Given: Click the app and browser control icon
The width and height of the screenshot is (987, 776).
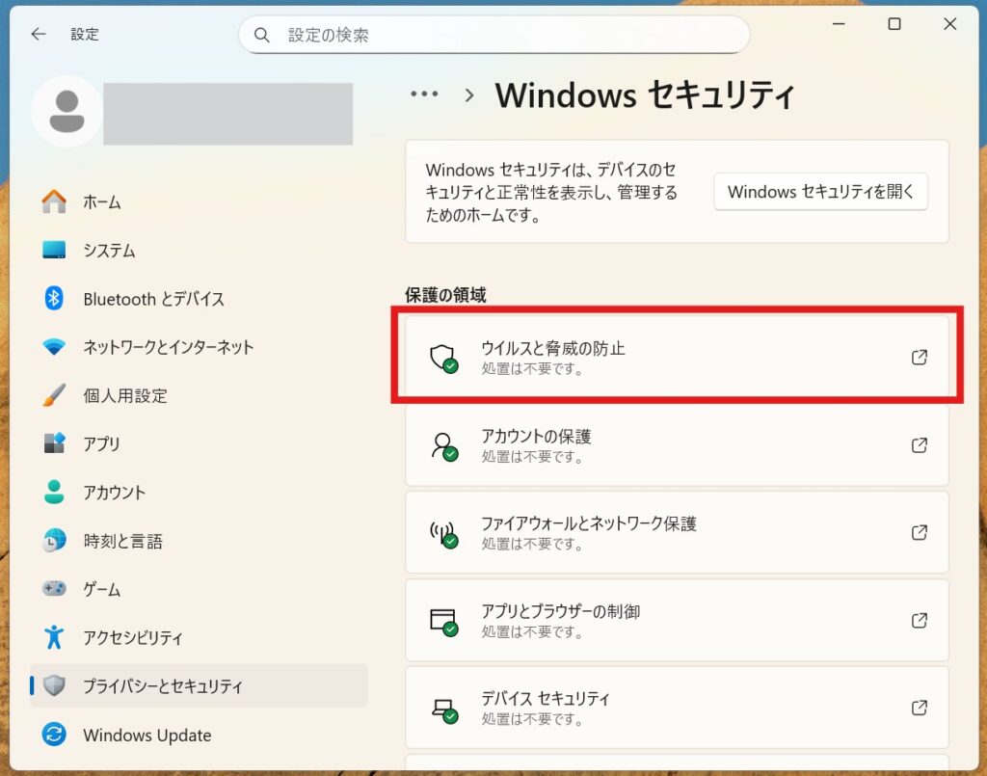Looking at the screenshot, I should [442, 621].
